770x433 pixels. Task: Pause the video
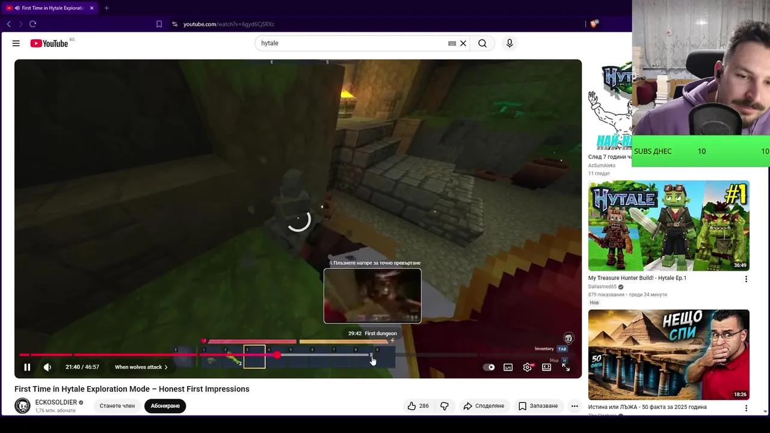pyautogui.click(x=27, y=367)
